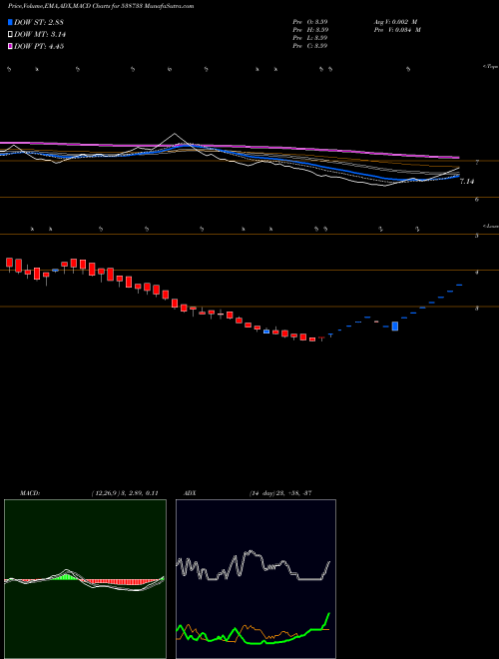This screenshot has width=499, height=659.
Task: Click the blue DOW ST legend swatch
Action: coord(11,22)
